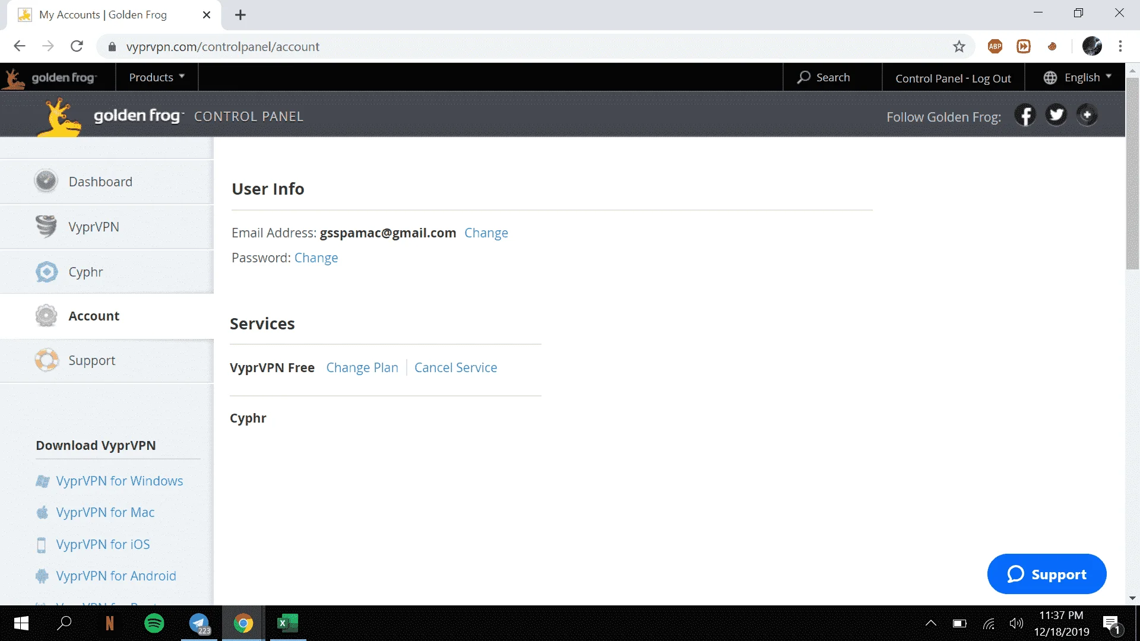Open Support in the sidebar
Screen dimensions: 1140x641
pyautogui.click(x=107, y=360)
